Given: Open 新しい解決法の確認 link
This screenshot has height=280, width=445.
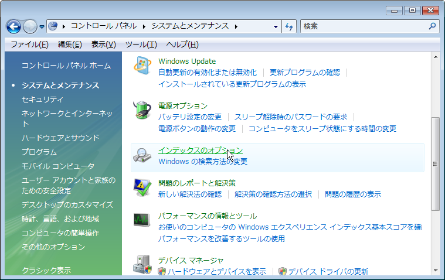Looking at the screenshot, I should pos(190,194).
